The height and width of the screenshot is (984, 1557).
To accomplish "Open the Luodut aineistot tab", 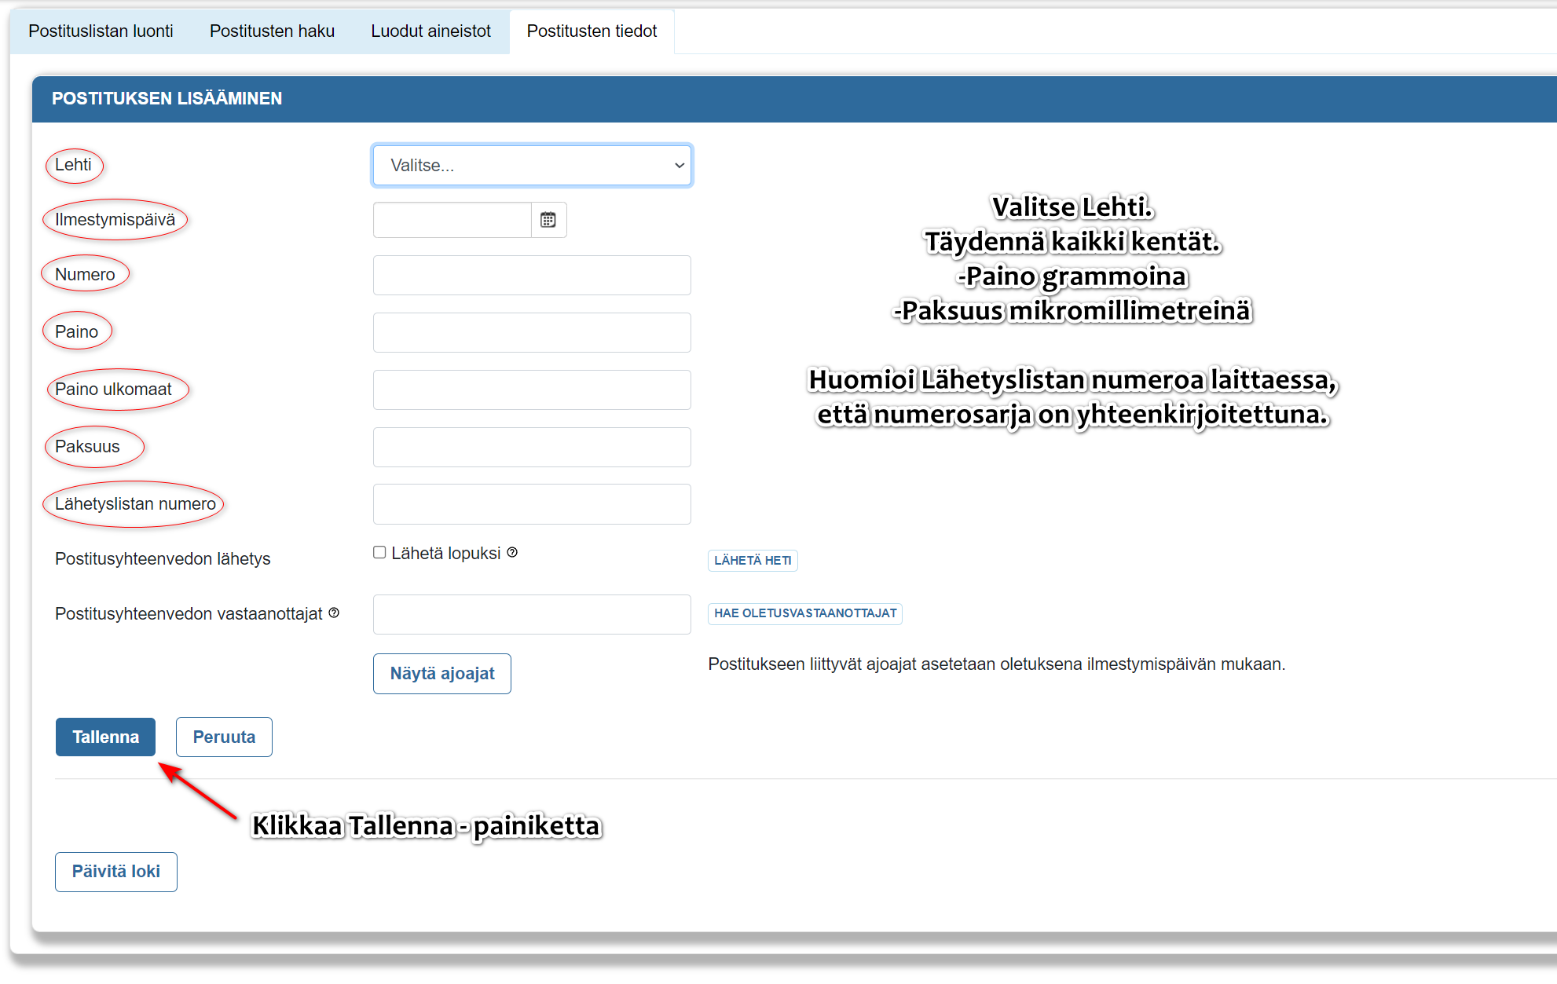I will (x=430, y=31).
